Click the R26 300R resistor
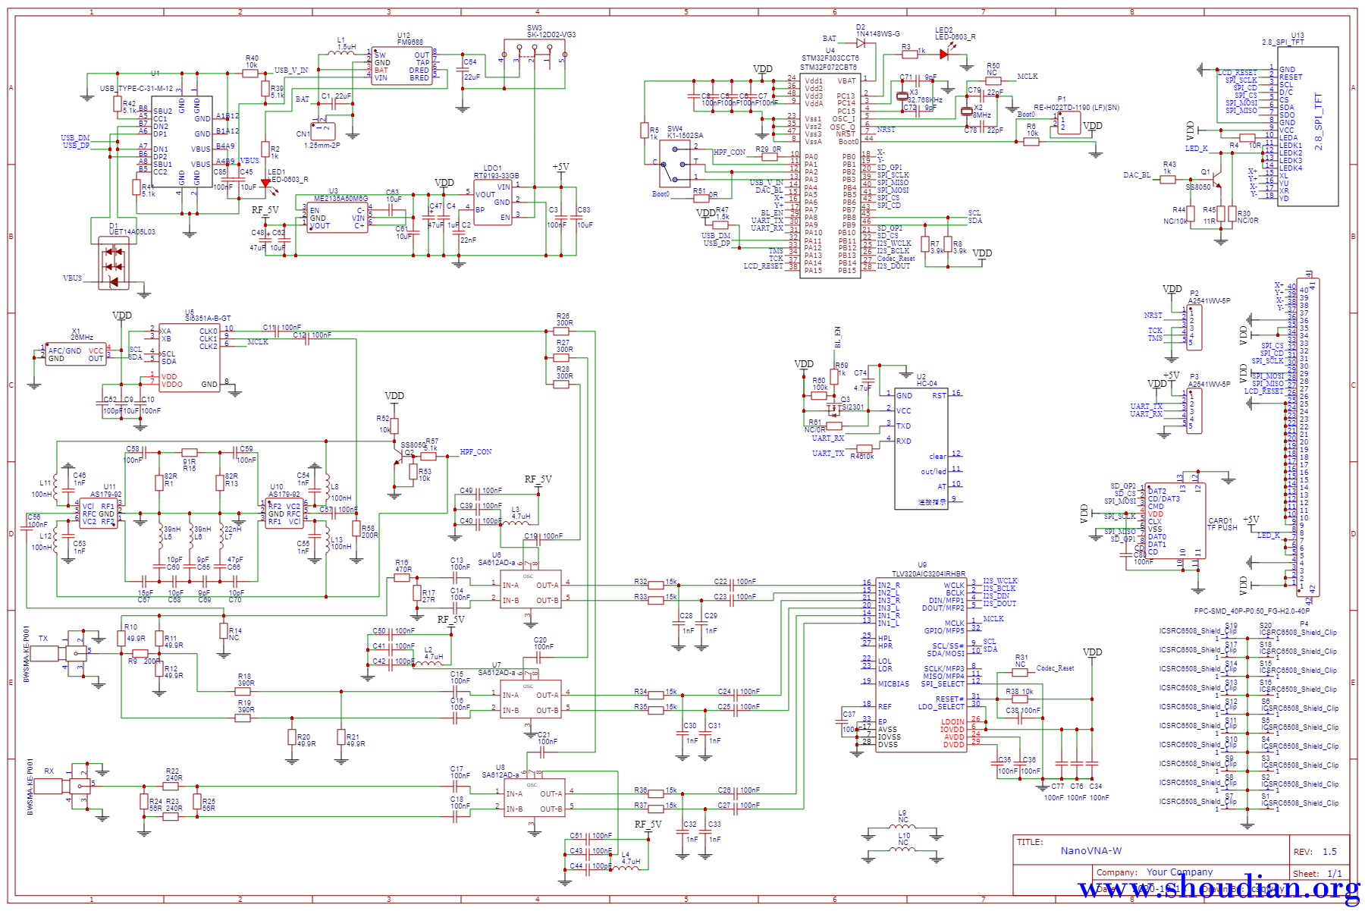 (561, 331)
